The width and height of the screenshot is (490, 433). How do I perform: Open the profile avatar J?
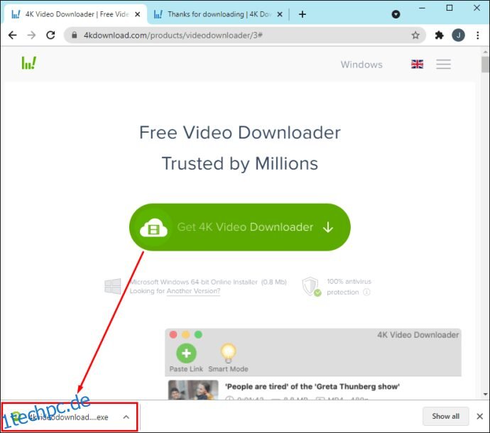459,35
